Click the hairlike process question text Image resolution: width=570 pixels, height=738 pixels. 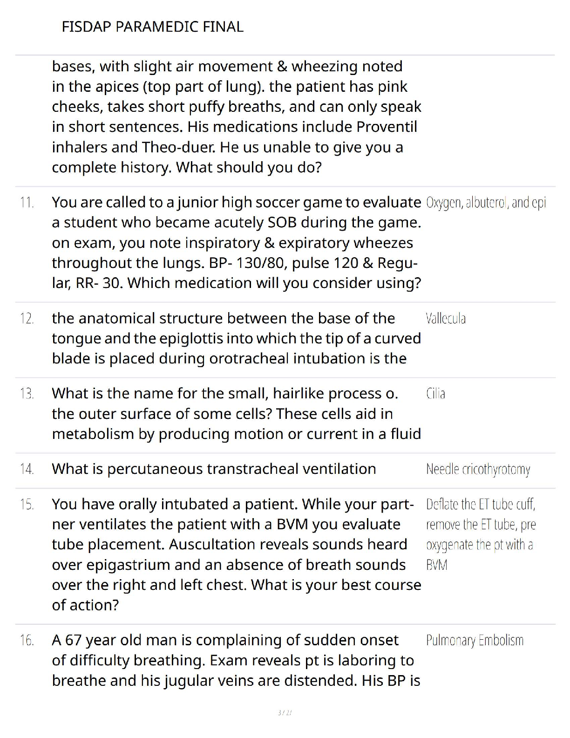coord(236,414)
